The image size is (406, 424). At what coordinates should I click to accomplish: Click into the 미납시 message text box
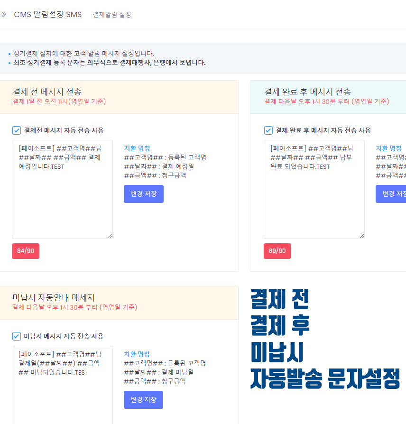click(62, 385)
